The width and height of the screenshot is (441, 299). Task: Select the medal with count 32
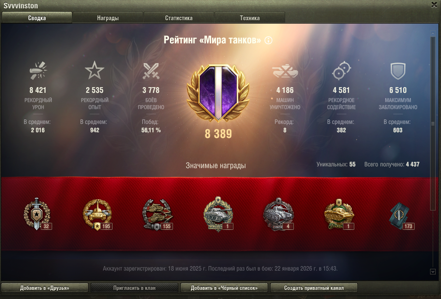[x=37, y=215]
